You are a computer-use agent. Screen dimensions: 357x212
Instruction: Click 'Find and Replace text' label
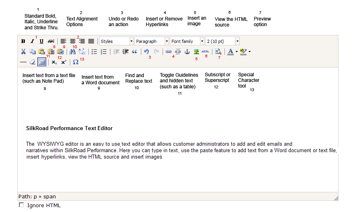pos(139,78)
